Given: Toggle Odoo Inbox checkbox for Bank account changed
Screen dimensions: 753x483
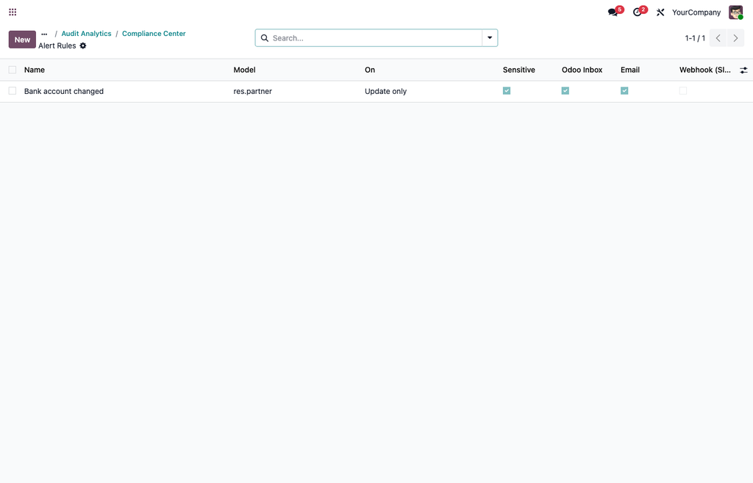Looking at the screenshot, I should 565,90.
